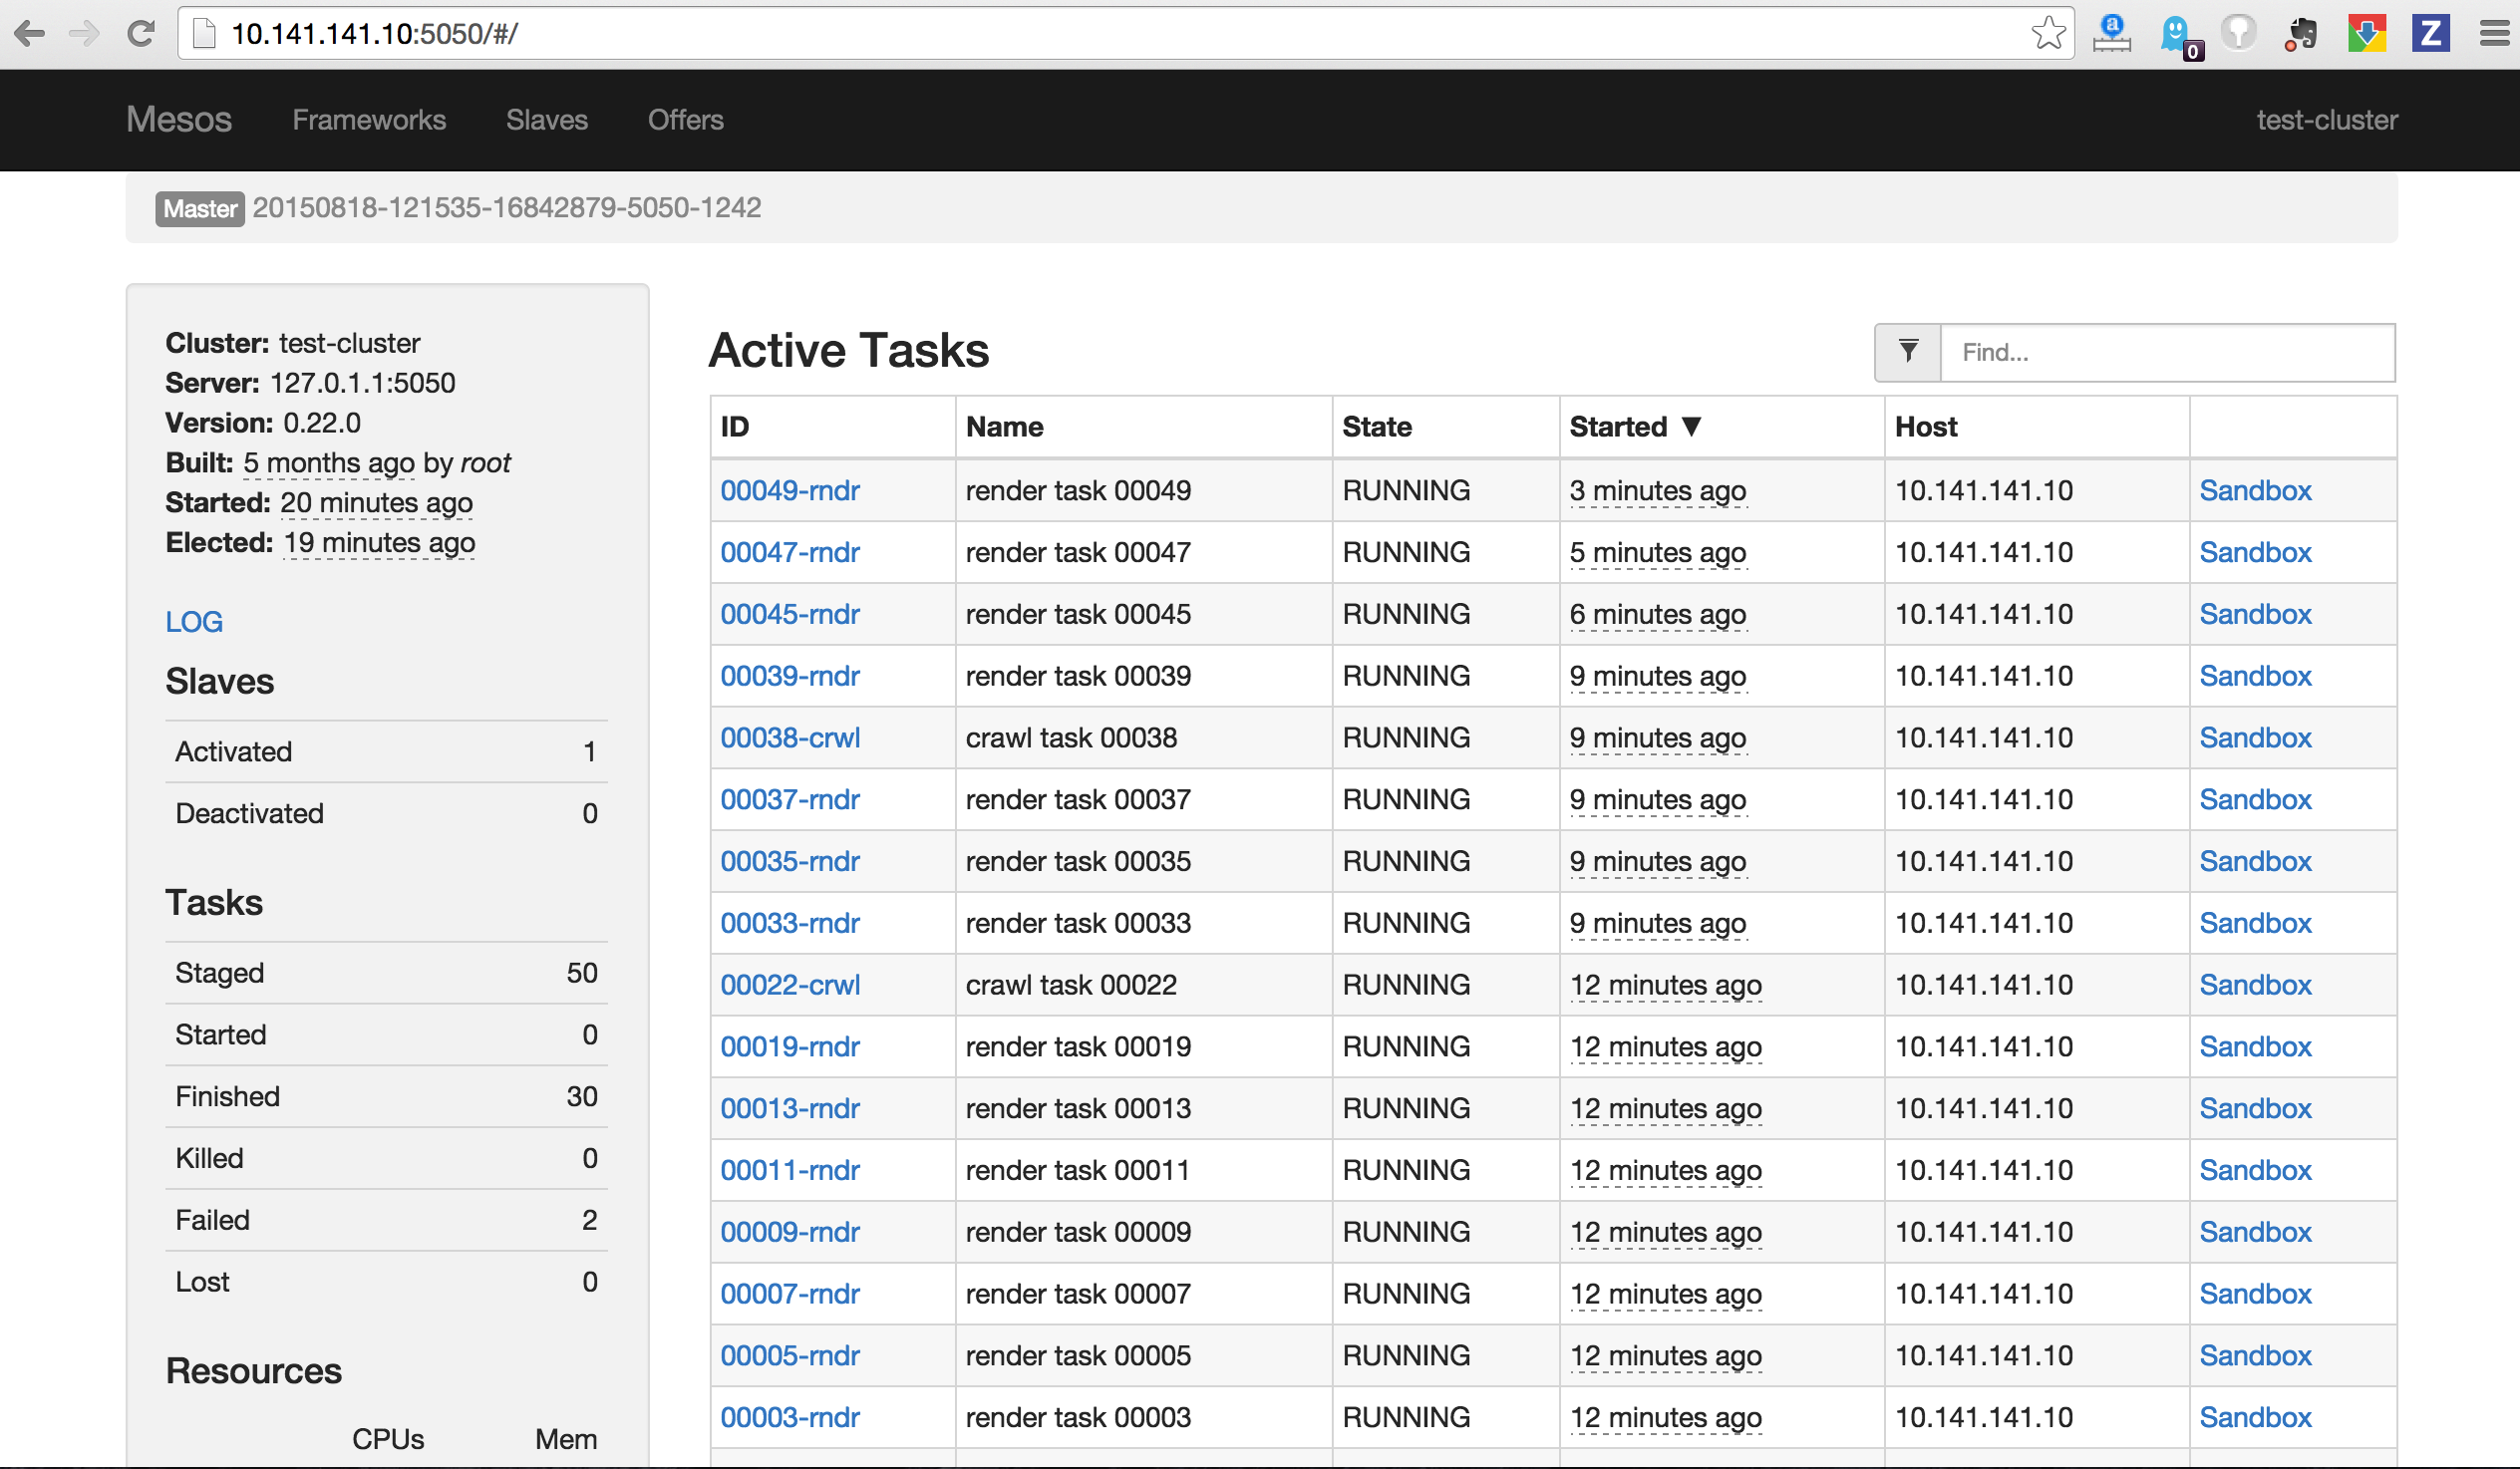This screenshot has height=1469, width=2520.
Task: Switch to the Slaves page
Action: [x=546, y=120]
